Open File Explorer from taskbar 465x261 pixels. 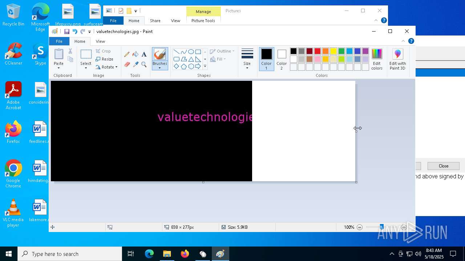click(x=167, y=254)
